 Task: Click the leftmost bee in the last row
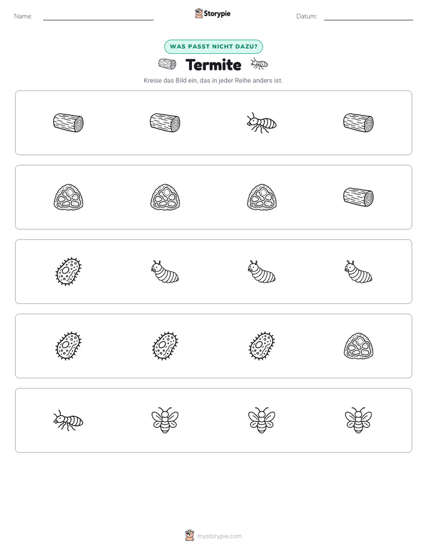165,420
